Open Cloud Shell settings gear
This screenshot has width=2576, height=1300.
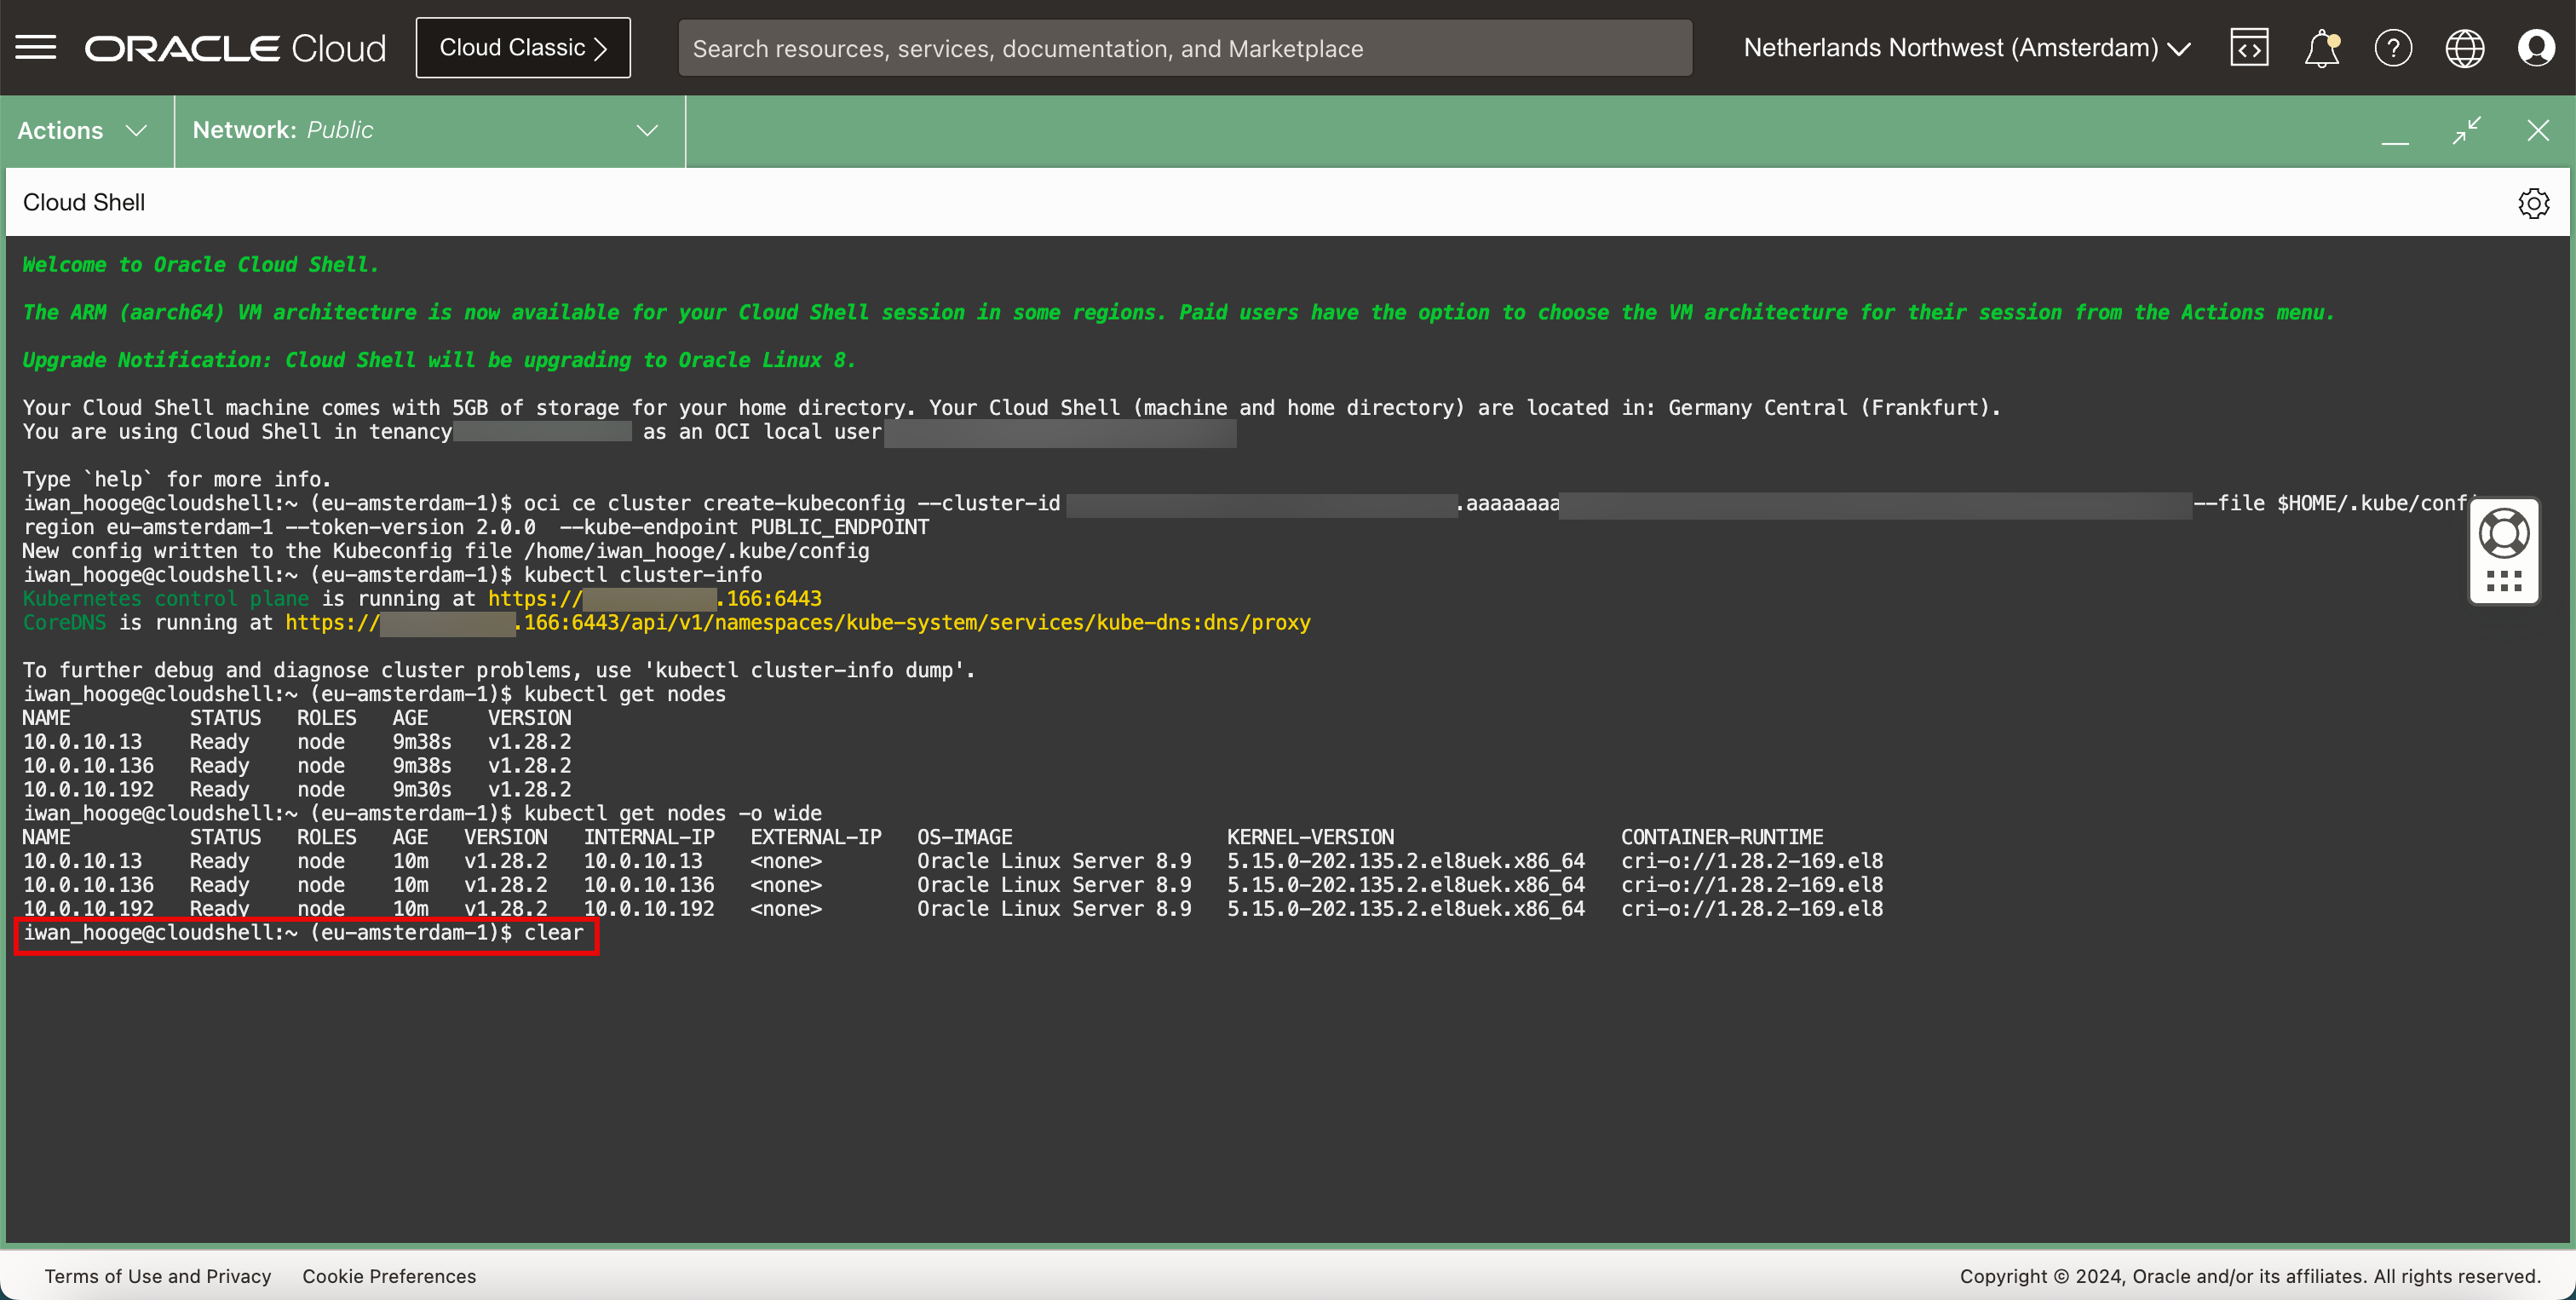(x=2533, y=203)
